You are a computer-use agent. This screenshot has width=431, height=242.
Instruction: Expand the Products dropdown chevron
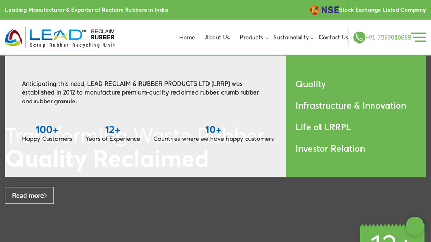pos(266,38)
